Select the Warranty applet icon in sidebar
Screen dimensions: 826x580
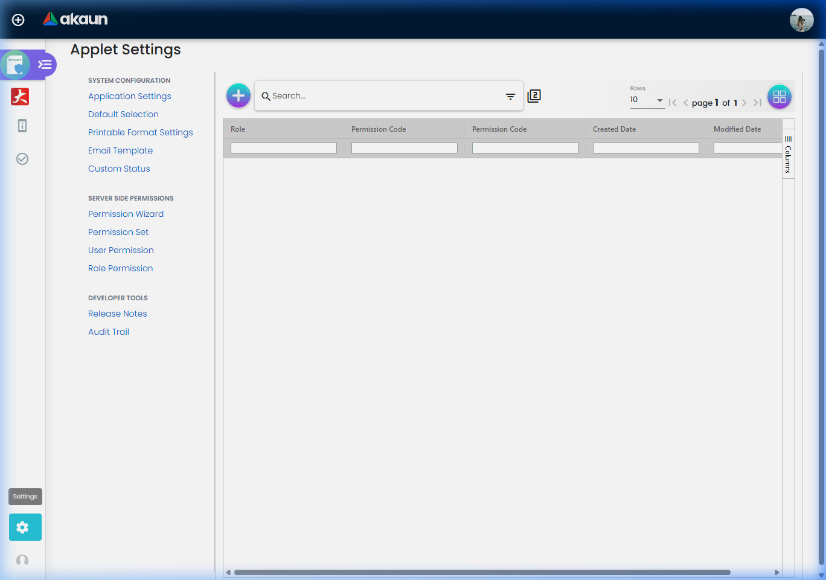16,65
